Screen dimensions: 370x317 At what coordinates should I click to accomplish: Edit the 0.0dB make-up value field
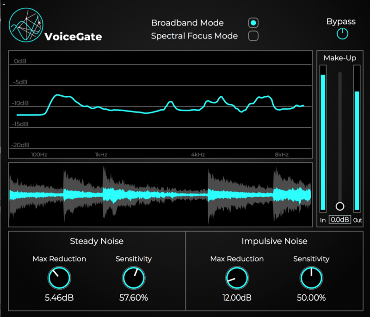click(x=340, y=219)
